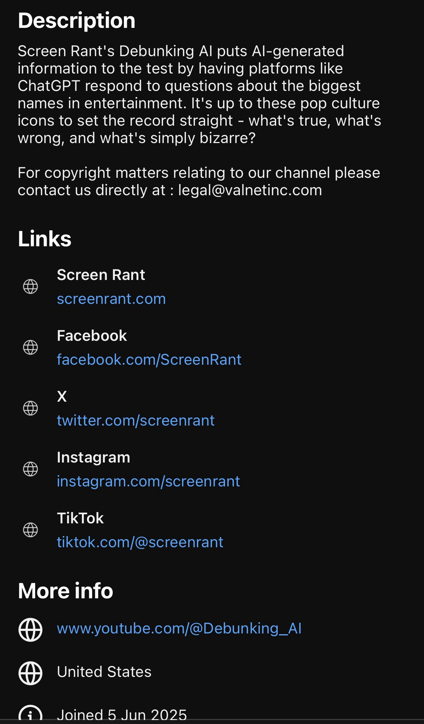Click the globe icon next to Facebook
The width and height of the screenshot is (424, 724).
pos(30,347)
